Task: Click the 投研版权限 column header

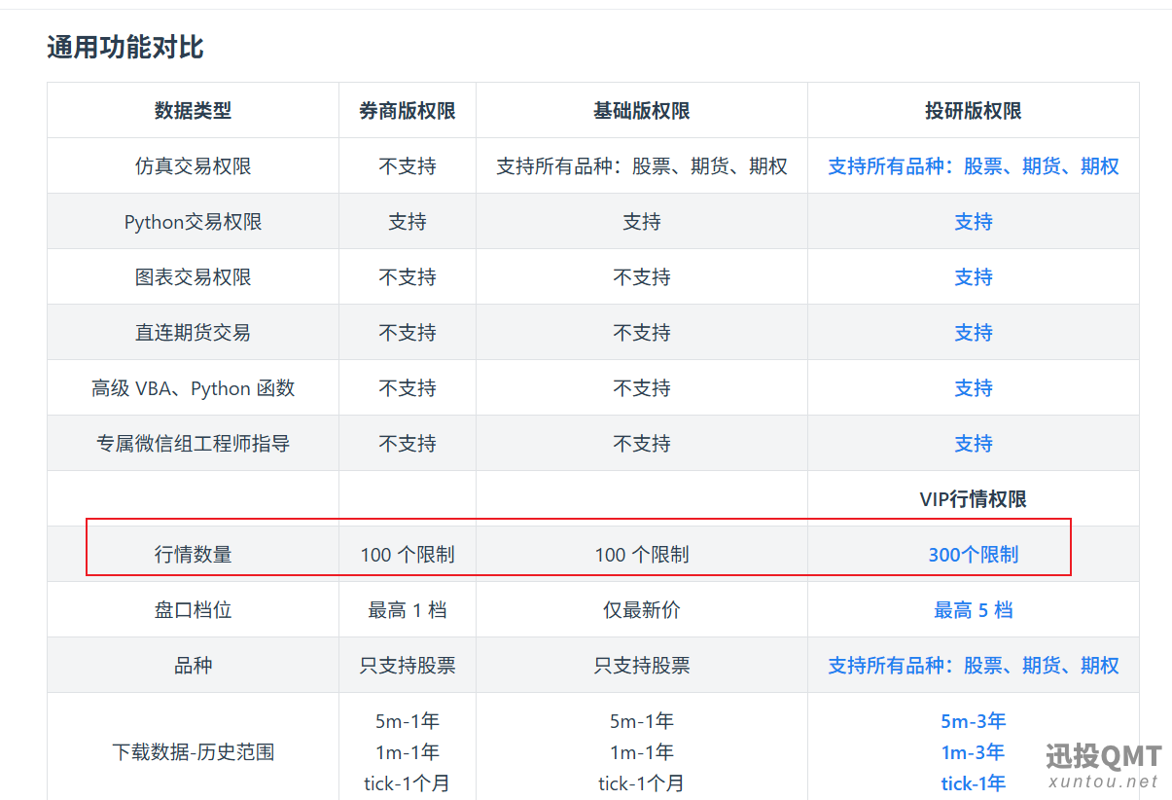Action: [973, 111]
